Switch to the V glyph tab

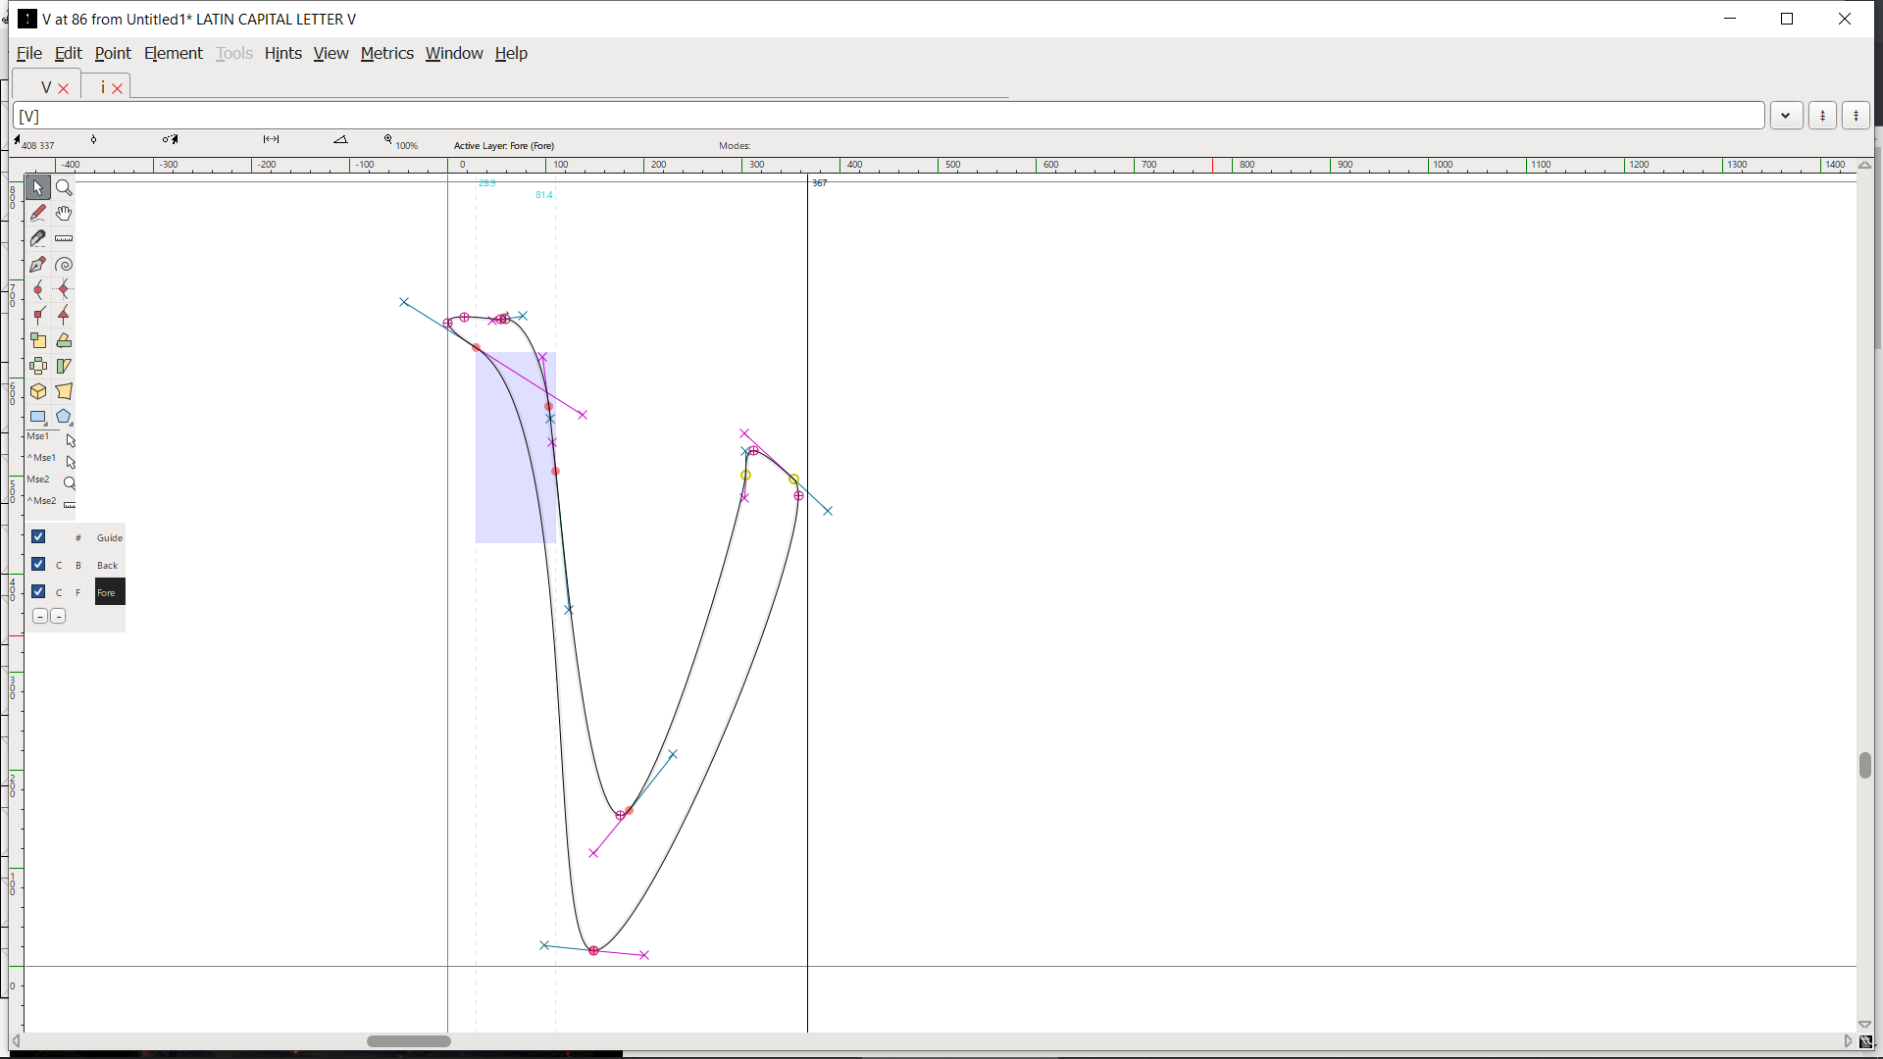coord(45,87)
